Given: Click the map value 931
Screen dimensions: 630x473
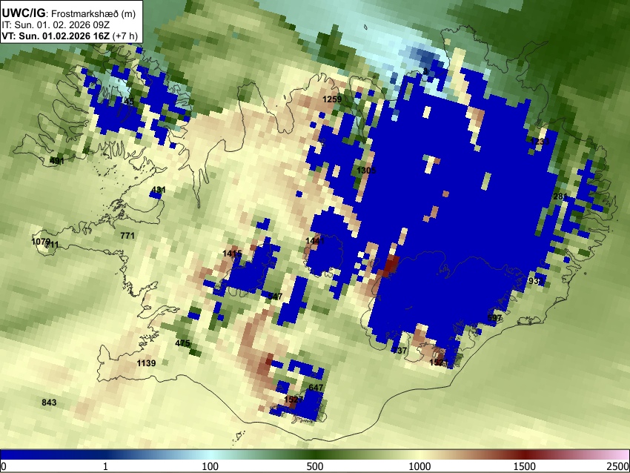Looking at the screenshot, I should click(536, 281).
